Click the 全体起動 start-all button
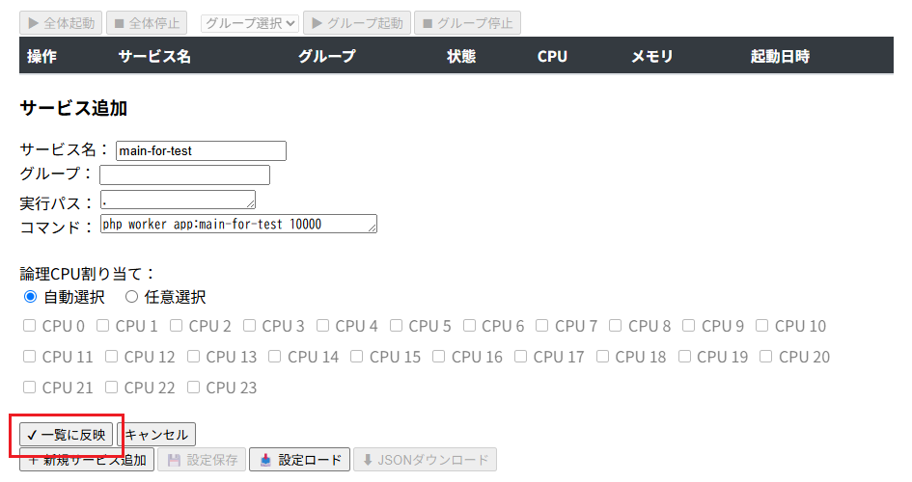This screenshot has height=482, width=912. point(60,23)
